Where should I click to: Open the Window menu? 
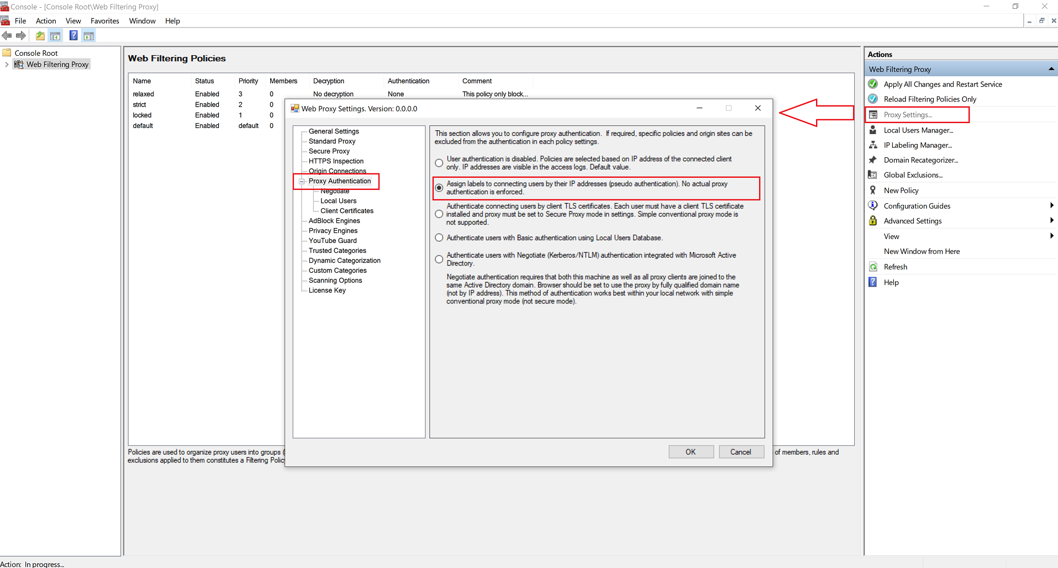[142, 21]
